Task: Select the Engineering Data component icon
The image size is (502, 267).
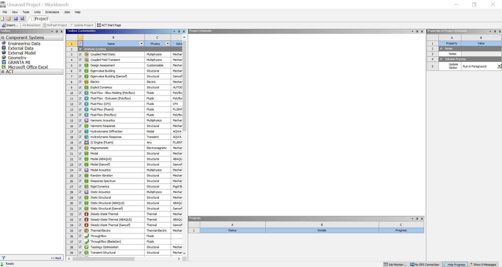Action: (x=4, y=43)
